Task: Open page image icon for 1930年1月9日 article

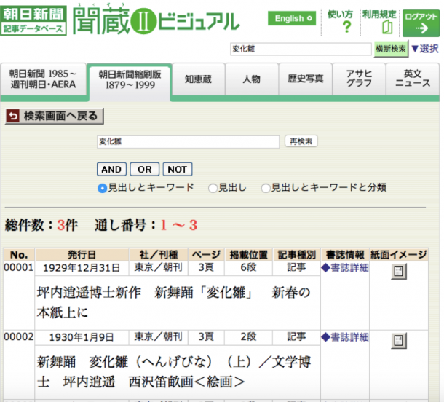Action: (x=399, y=341)
